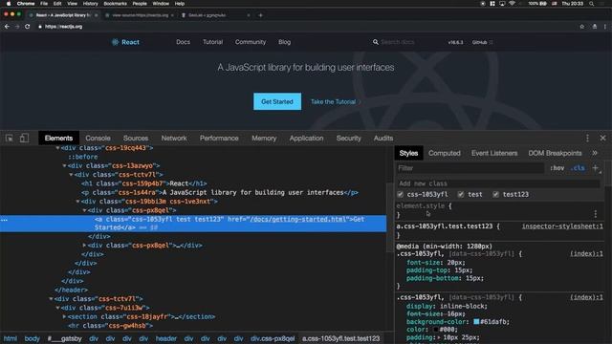Screen dimensions: 612x344
Task: Open a new browser tab
Action: click(x=260, y=15)
